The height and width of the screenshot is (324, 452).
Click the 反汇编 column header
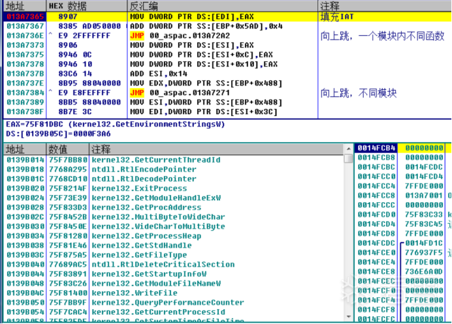click(222, 6)
